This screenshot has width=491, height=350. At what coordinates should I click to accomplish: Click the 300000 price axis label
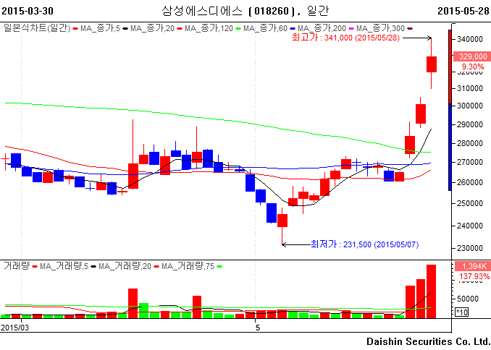tap(470, 106)
